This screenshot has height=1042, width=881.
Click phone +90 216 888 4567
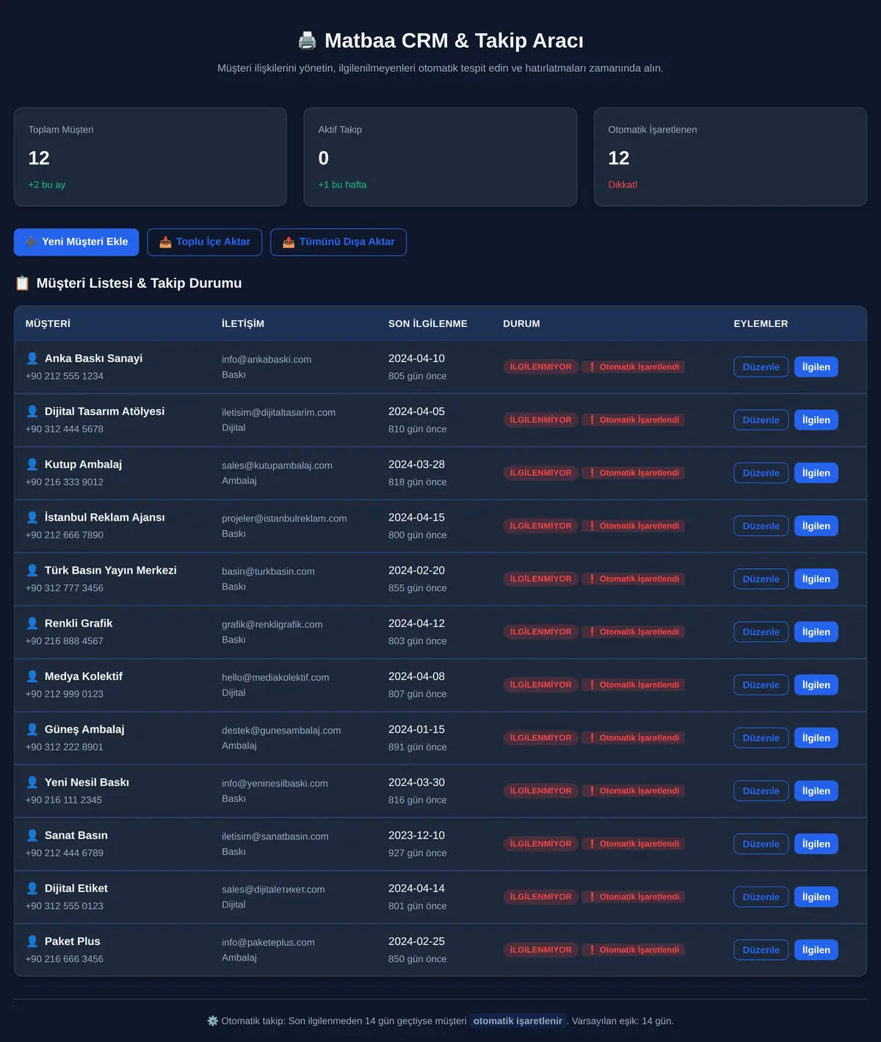65,641
